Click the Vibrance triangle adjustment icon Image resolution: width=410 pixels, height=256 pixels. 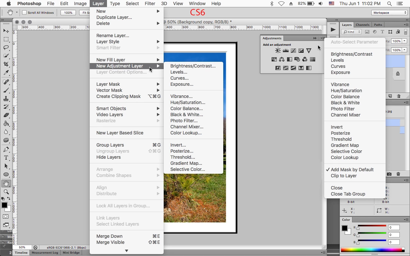coord(308,51)
